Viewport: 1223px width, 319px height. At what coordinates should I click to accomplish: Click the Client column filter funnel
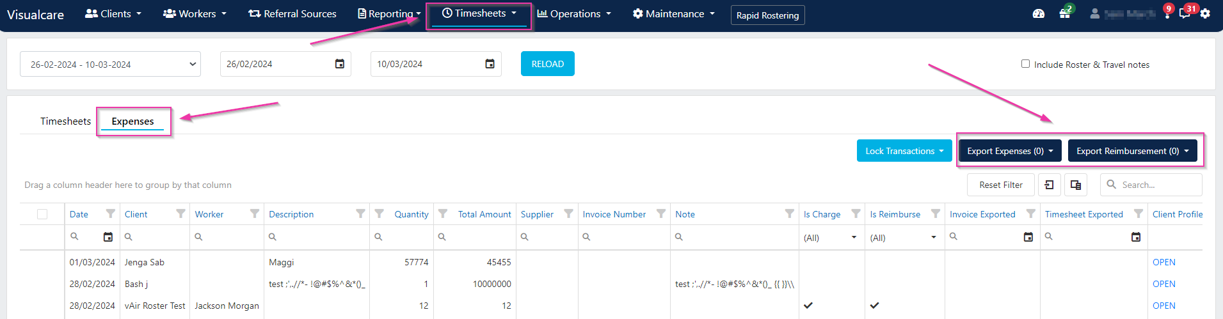(181, 214)
